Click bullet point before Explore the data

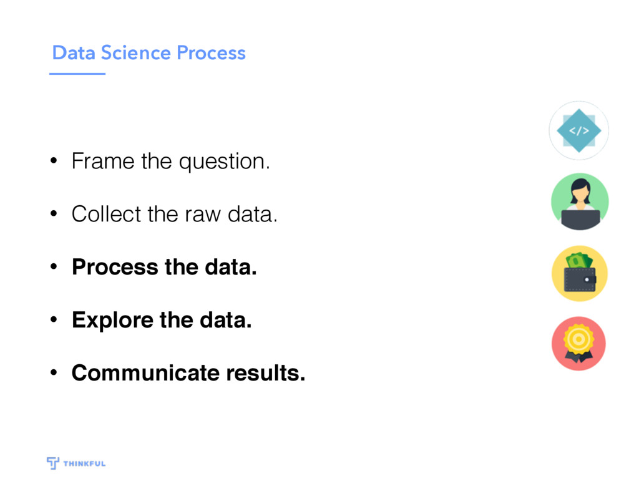click(54, 319)
